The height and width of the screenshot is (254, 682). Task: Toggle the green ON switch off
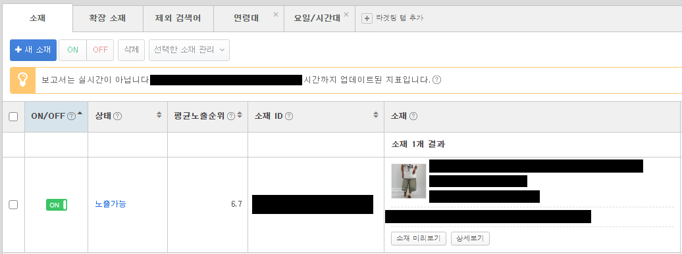[x=57, y=205]
